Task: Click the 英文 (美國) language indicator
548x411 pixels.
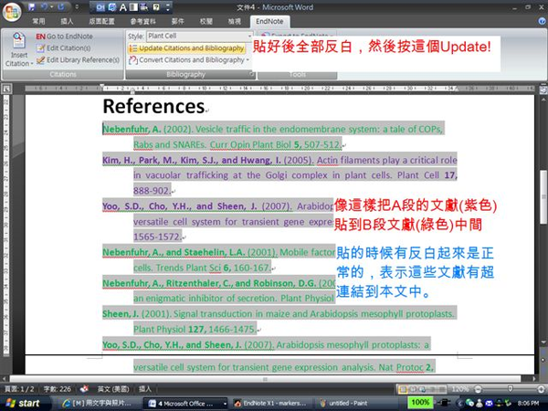Action: pos(113,389)
